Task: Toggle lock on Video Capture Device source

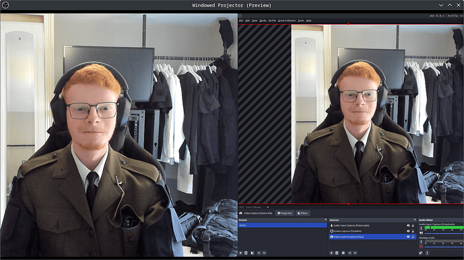Action: coord(413,236)
